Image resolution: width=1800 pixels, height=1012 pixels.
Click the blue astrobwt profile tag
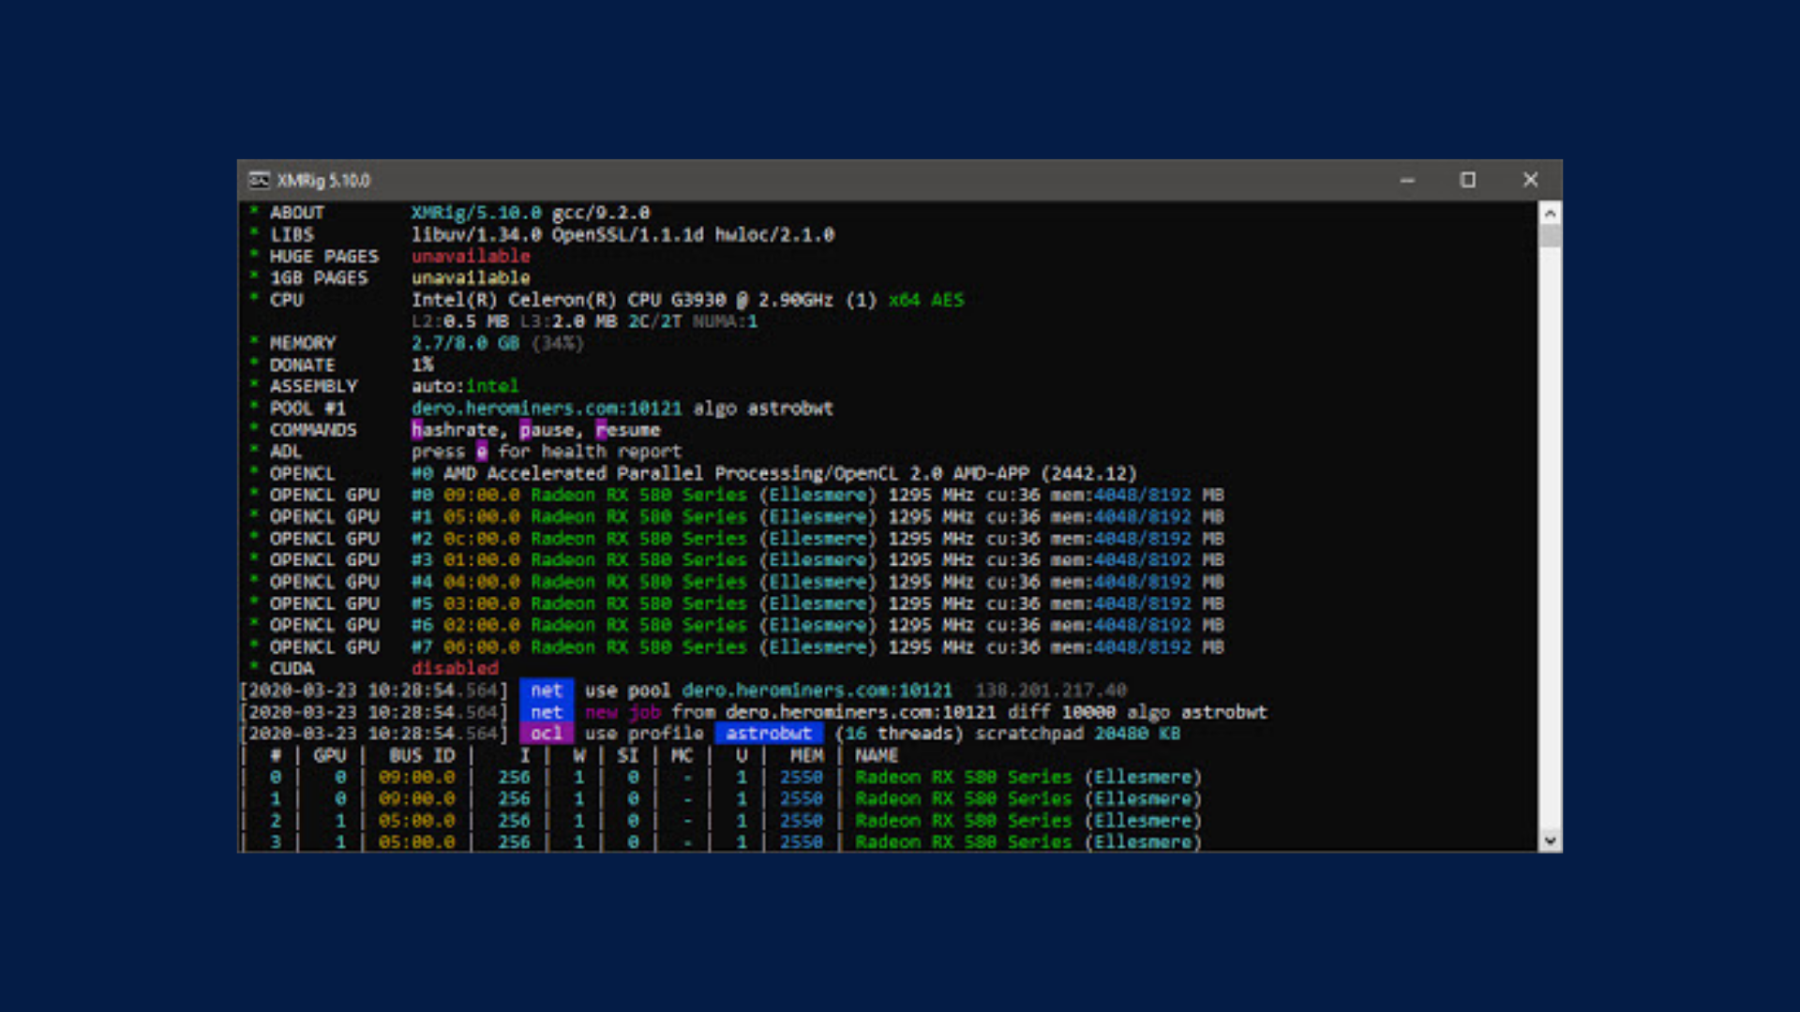[768, 734]
